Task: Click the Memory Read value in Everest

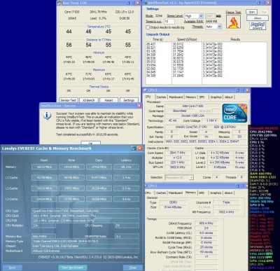Action: click(44, 167)
